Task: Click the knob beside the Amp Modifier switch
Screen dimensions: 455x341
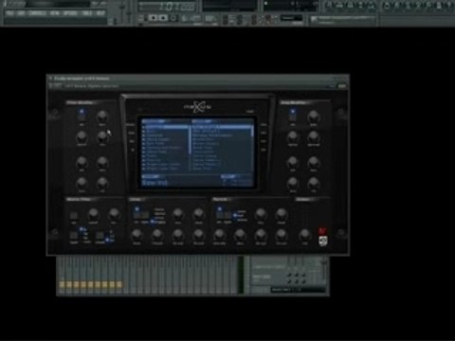Action: point(313,117)
